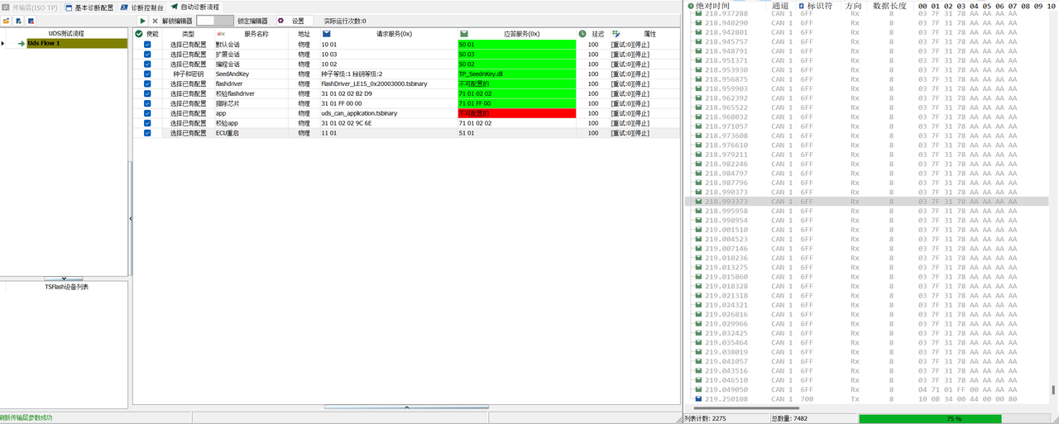The width and height of the screenshot is (1059, 424).
Task: Click the X stop icon beside the play button
Action: click(155, 21)
